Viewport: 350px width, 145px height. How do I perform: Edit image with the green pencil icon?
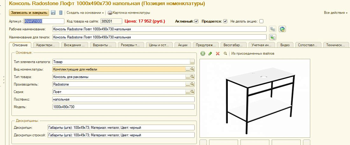click(x=210, y=53)
